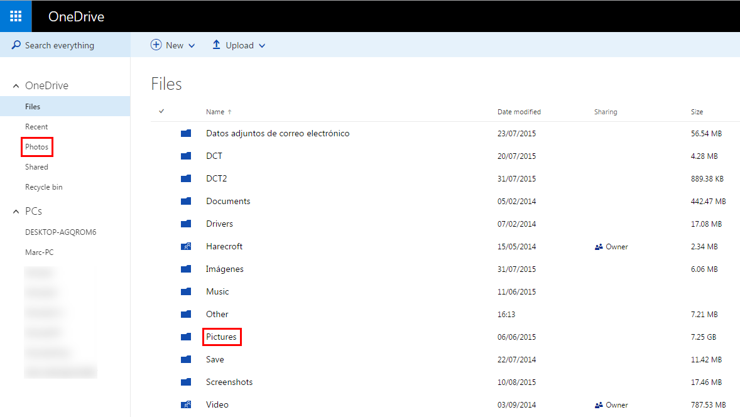The height and width of the screenshot is (417, 740).
Task: Click the Music folder icon
Action: pyautogui.click(x=186, y=291)
